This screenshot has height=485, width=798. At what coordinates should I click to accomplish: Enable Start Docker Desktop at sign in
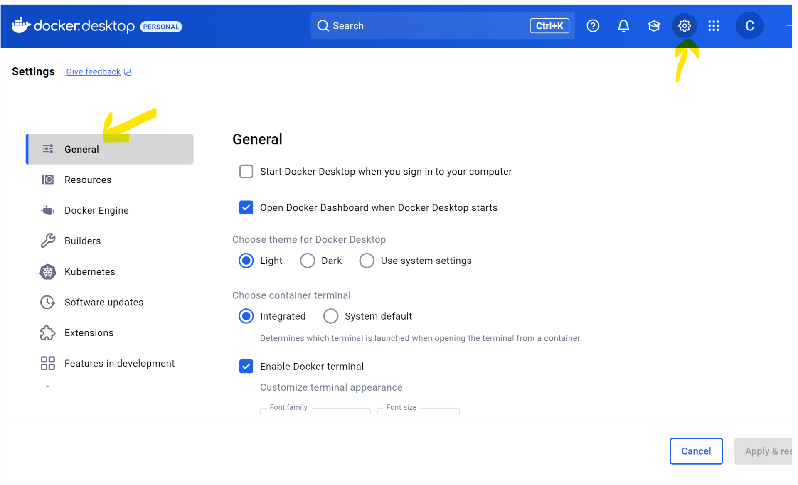(246, 171)
